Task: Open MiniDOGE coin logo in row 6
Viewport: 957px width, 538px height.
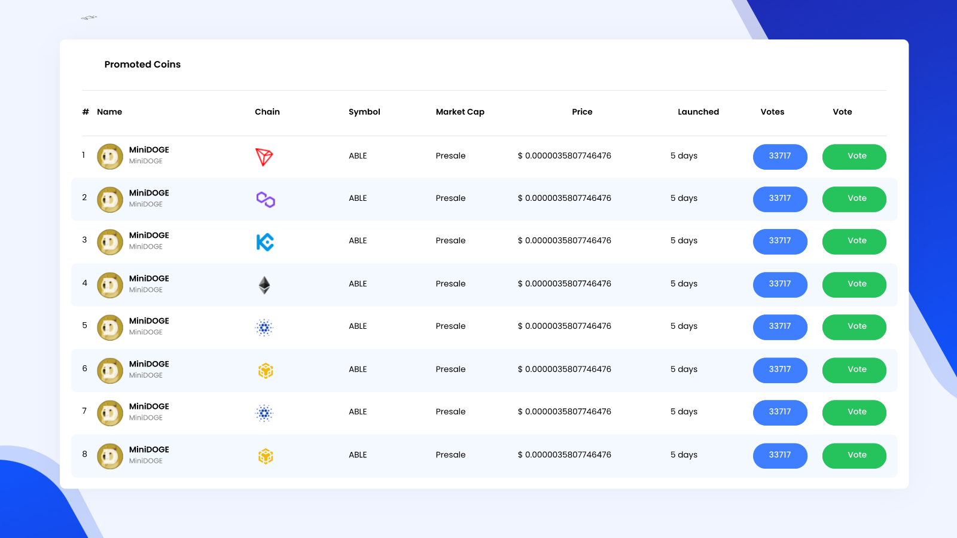Action: pos(110,371)
